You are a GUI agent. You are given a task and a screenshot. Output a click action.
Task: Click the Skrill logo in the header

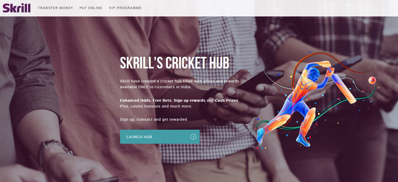[16, 8]
